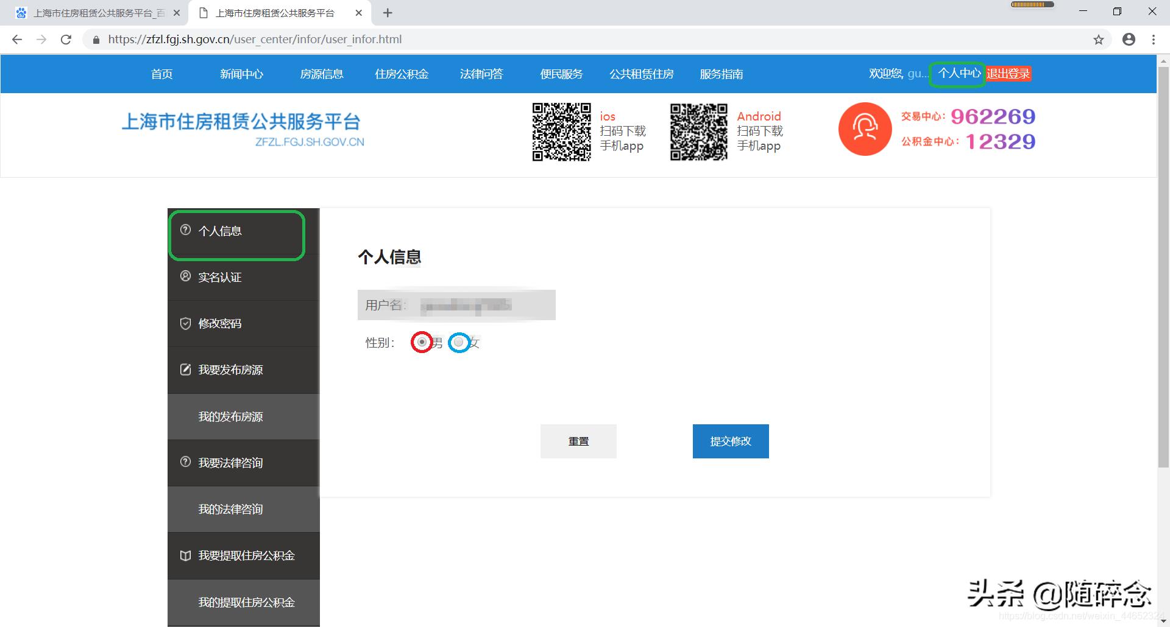Open the browser profile avatar
The image size is (1170, 627).
click(1129, 39)
